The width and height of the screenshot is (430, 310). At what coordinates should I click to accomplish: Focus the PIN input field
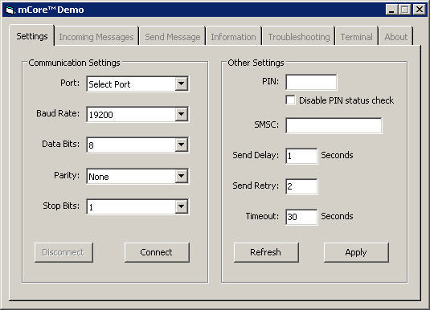click(311, 82)
